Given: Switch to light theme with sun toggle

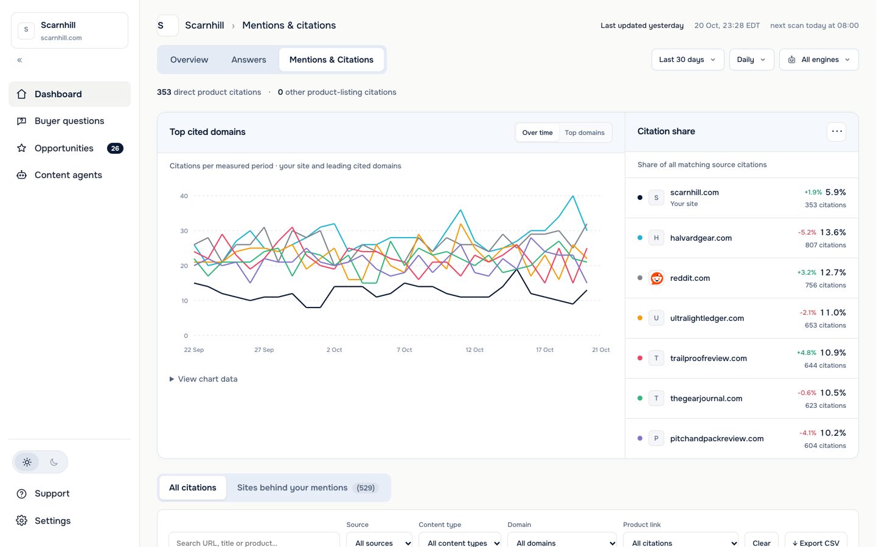Looking at the screenshot, I should click(27, 463).
